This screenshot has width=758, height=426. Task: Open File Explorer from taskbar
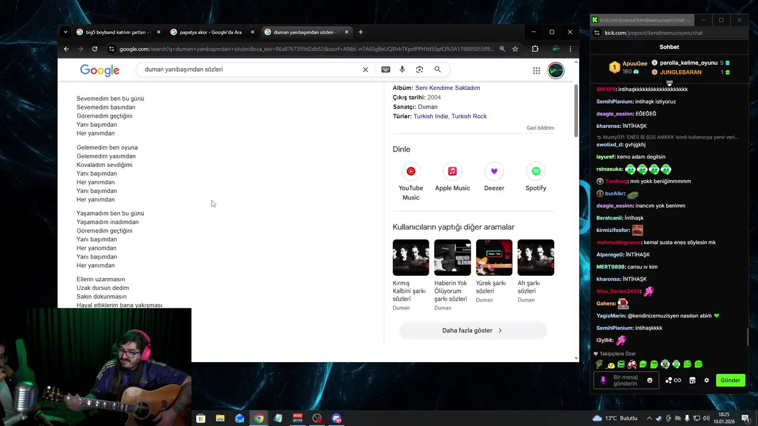[220, 418]
